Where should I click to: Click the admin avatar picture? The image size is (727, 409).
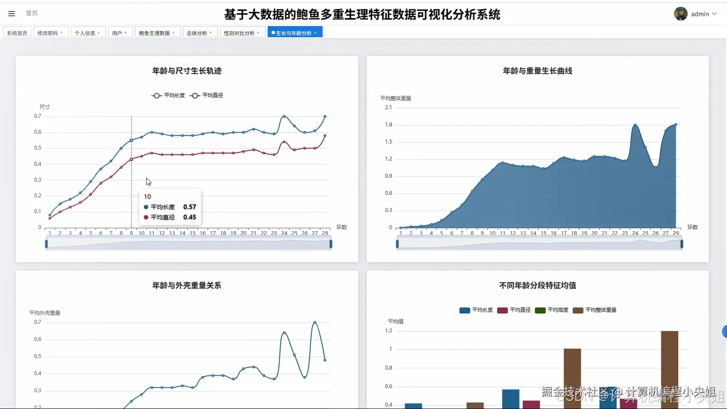point(680,14)
